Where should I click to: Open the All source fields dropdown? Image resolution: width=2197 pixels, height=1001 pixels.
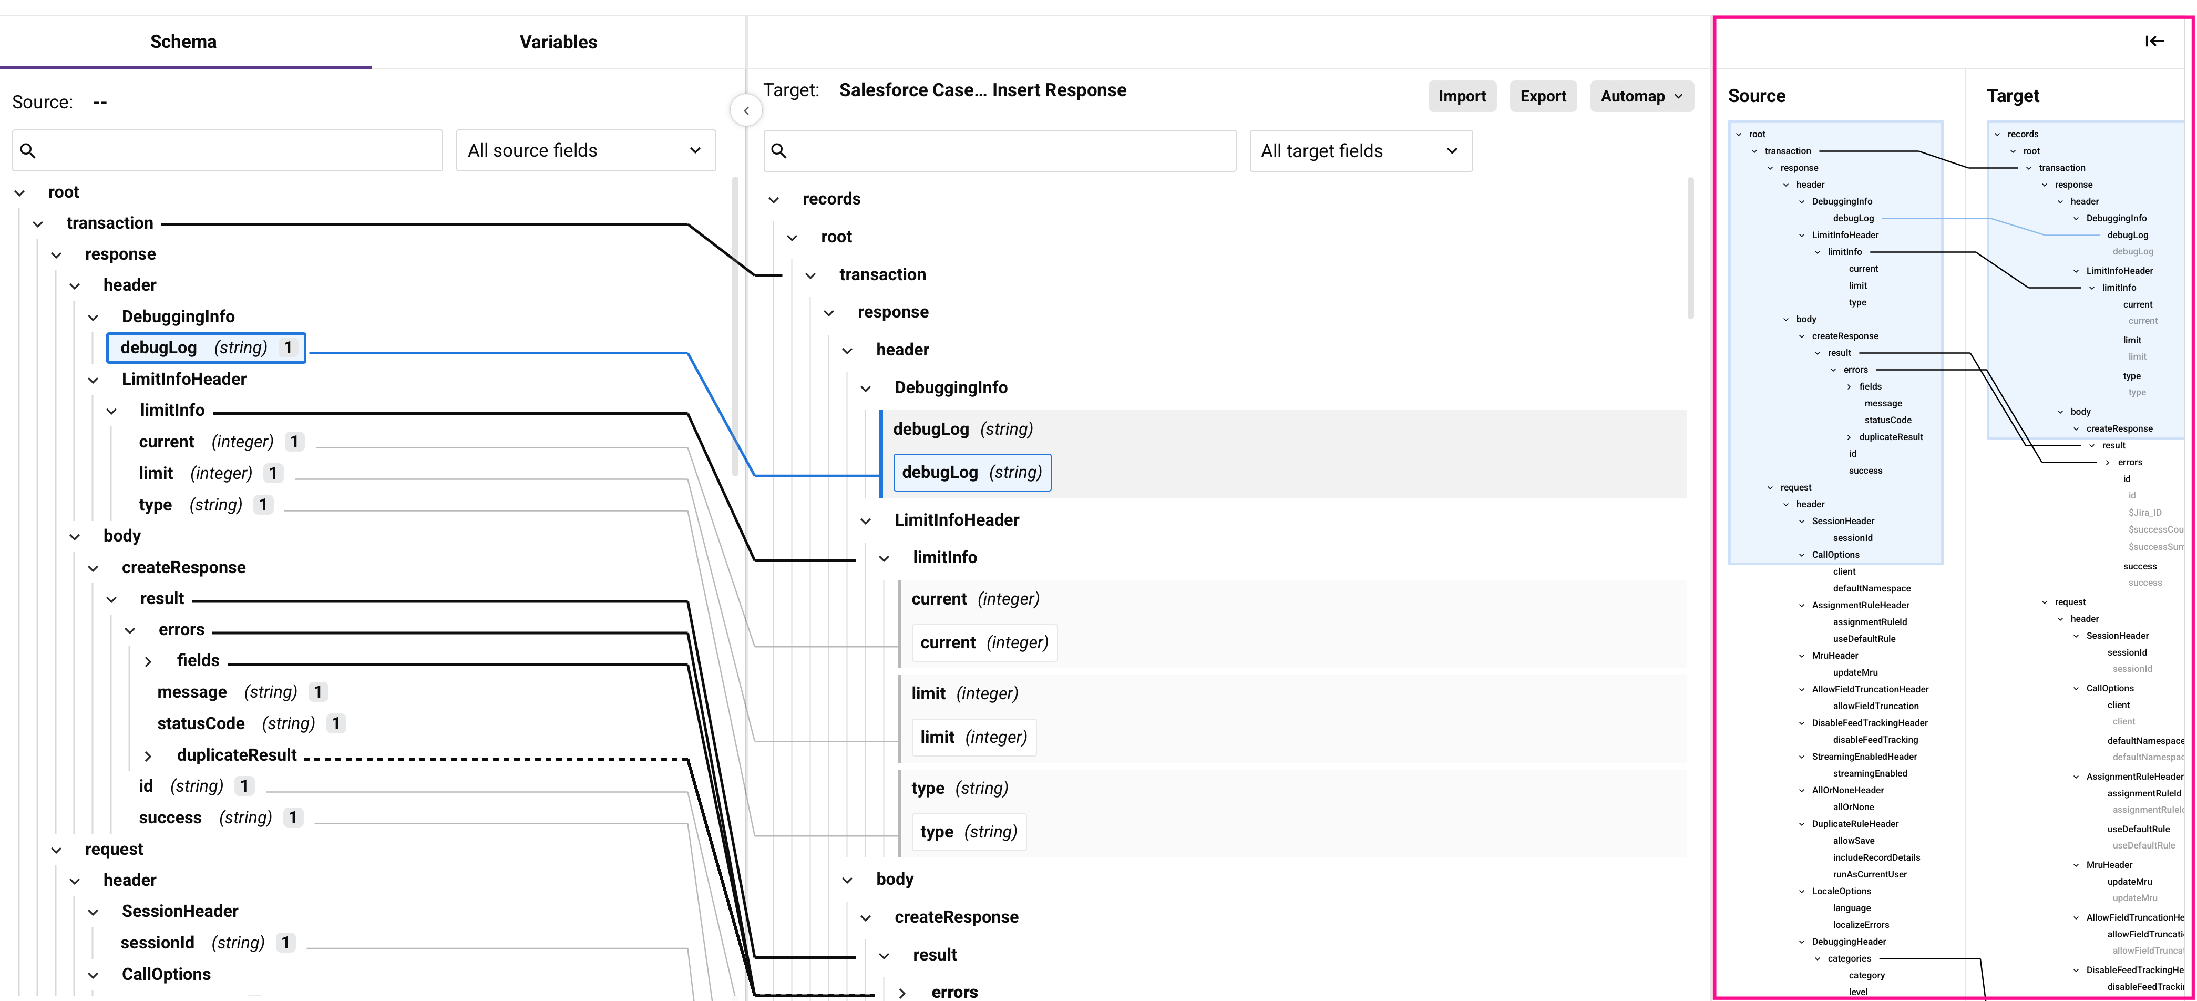(585, 150)
